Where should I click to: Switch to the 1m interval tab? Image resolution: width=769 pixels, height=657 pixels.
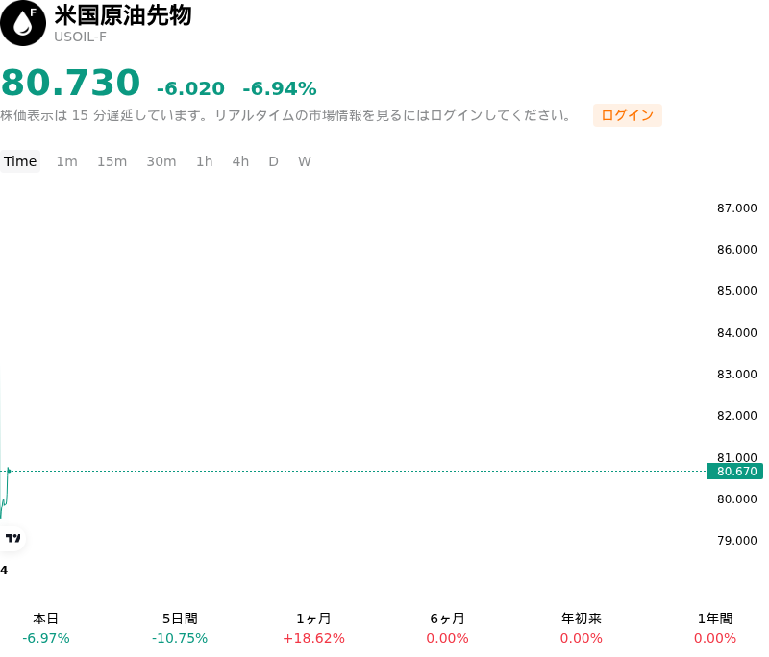pos(66,161)
